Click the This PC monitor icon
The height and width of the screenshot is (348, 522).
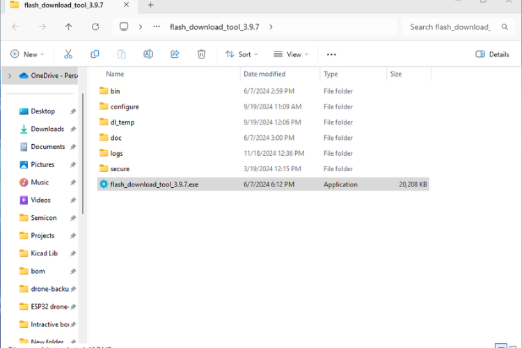click(x=124, y=26)
